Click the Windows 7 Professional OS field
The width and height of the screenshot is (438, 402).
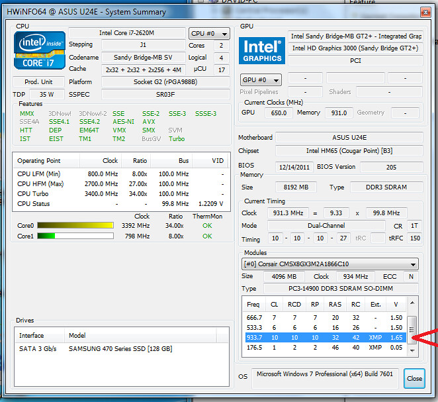pos(325,378)
